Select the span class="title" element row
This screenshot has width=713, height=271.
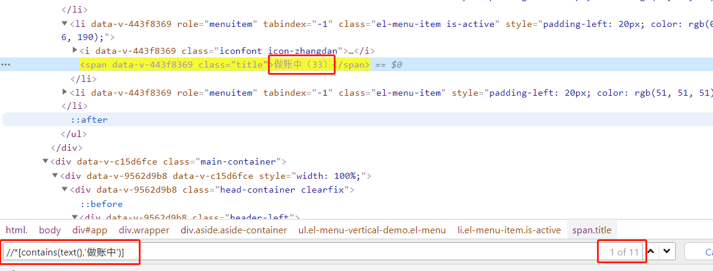pos(356,65)
